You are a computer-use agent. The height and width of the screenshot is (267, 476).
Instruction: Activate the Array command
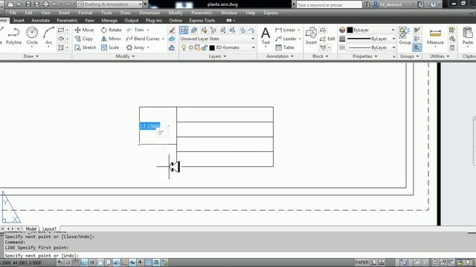[135, 47]
